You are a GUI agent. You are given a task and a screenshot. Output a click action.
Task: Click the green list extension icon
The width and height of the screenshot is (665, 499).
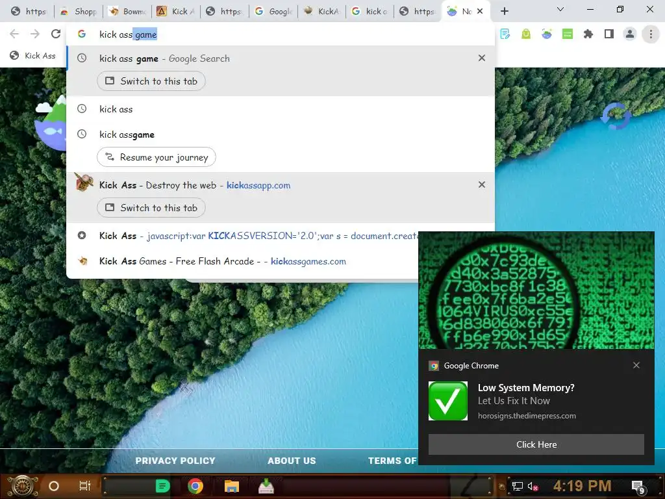click(x=568, y=34)
